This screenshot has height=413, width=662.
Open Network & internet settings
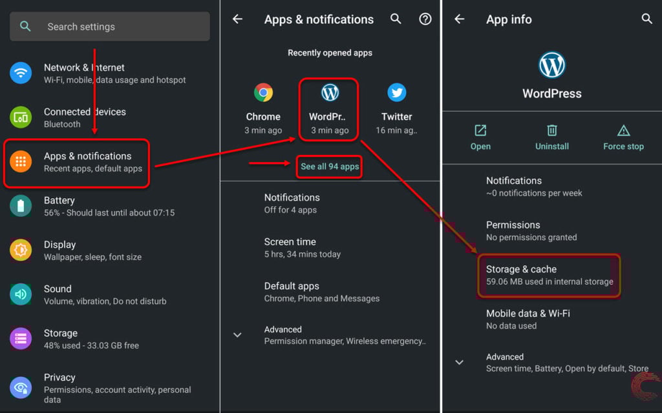click(110, 74)
